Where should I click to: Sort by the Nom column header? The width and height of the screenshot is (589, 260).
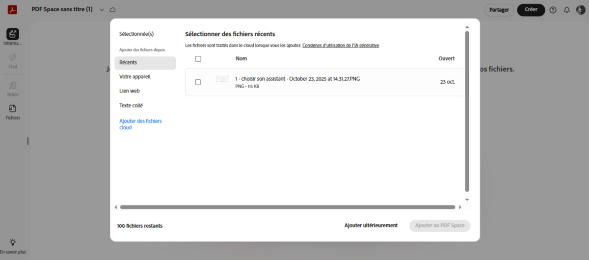[x=241, y=59]
